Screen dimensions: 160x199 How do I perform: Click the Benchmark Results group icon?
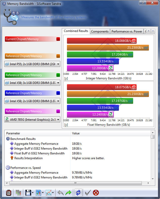click(x=8, y=139)
